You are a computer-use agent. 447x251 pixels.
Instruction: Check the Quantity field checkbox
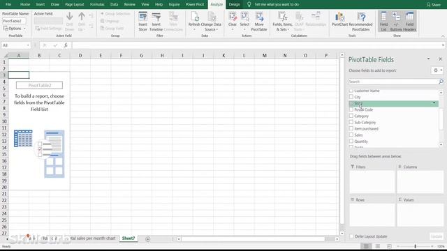click(351, 141)
